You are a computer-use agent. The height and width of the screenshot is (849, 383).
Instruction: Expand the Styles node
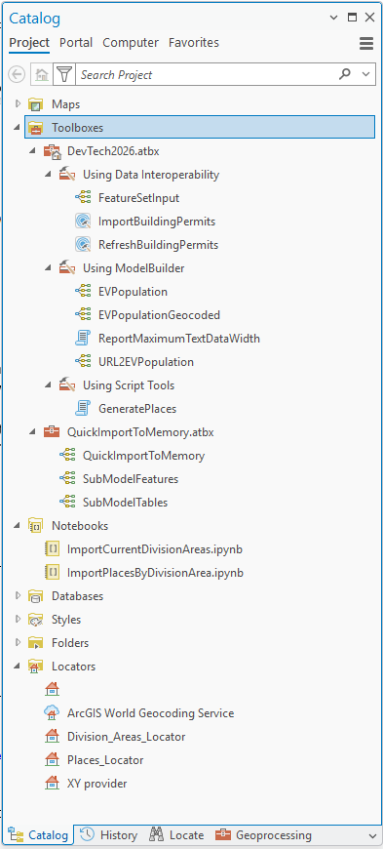click(18, 619)
